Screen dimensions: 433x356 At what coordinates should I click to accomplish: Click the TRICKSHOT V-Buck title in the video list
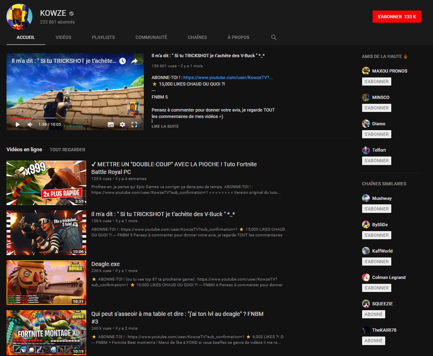[163, 214]
